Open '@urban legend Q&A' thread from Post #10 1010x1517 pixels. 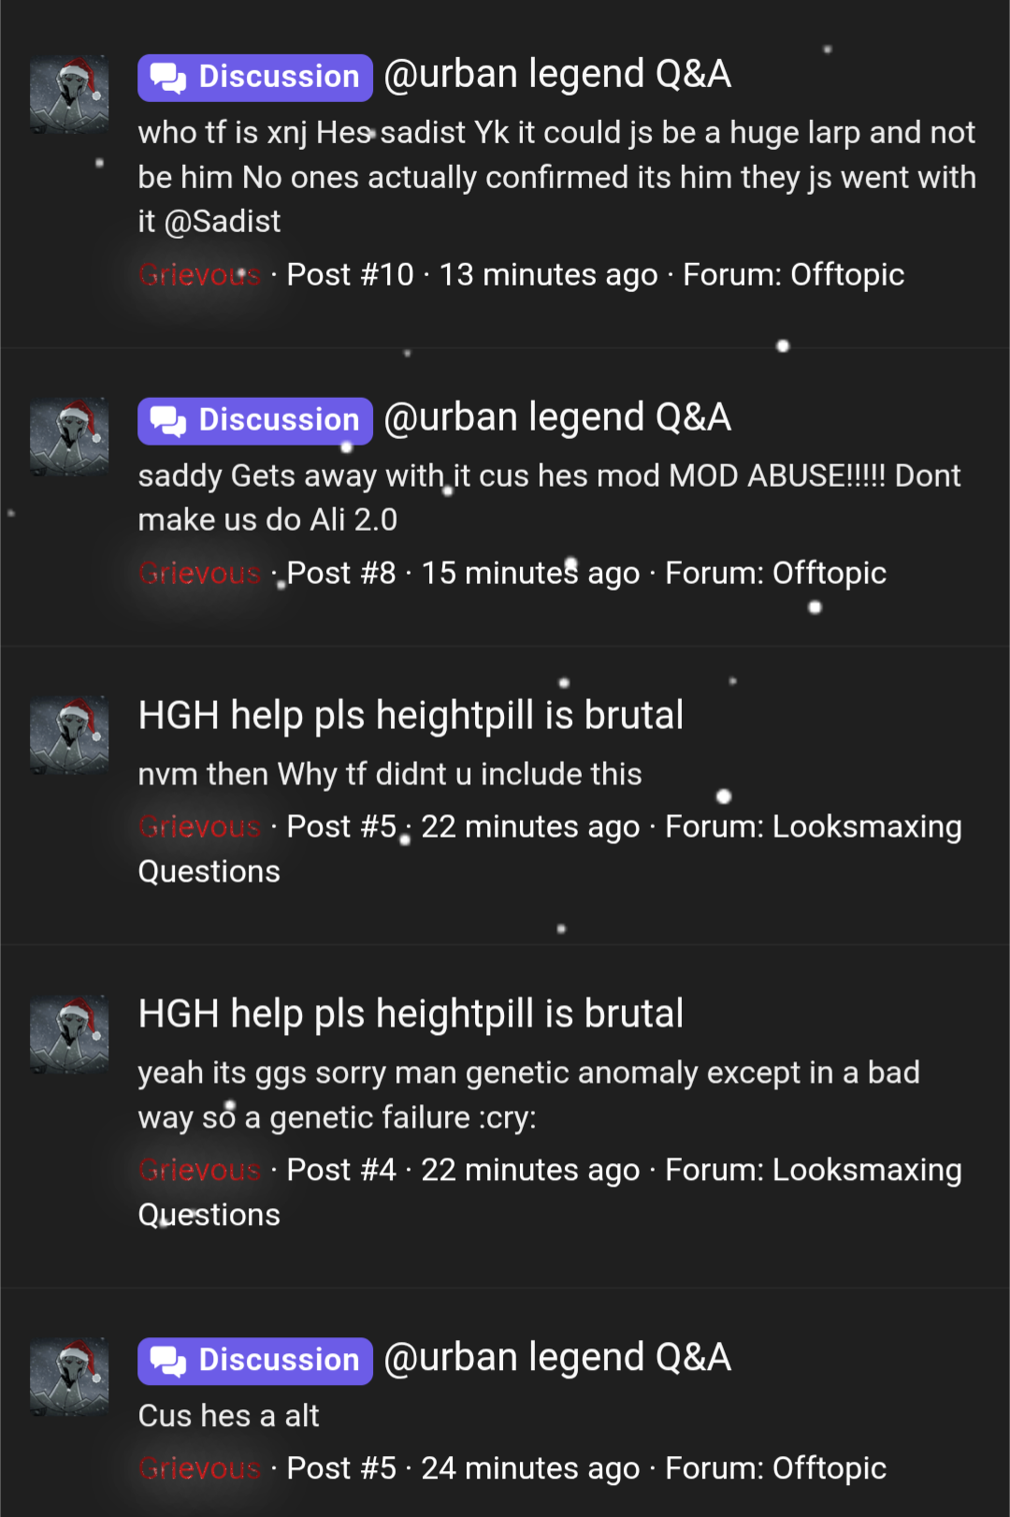click(x=557, y=75)
